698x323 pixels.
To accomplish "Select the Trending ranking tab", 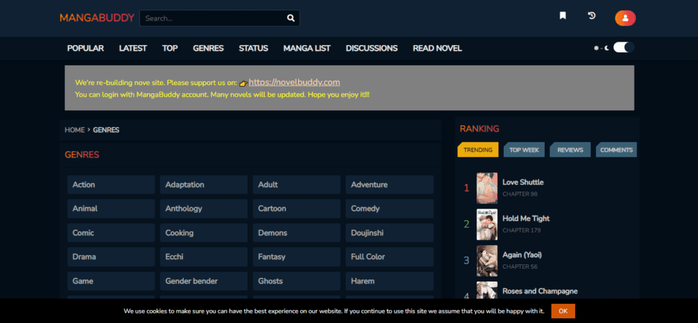I will 478,150.
